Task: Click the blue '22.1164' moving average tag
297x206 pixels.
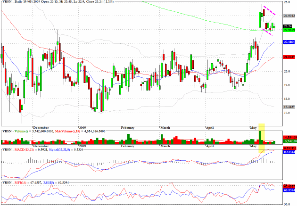Action: (289, 42)
